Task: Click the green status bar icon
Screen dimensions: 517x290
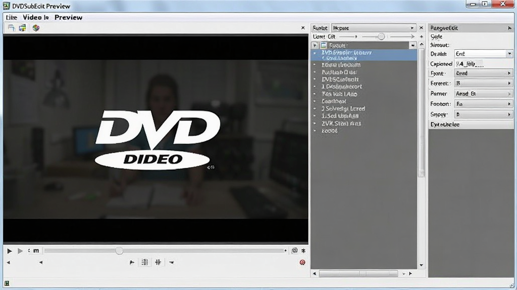Action: pyautogui.click(x=7, y=283)
